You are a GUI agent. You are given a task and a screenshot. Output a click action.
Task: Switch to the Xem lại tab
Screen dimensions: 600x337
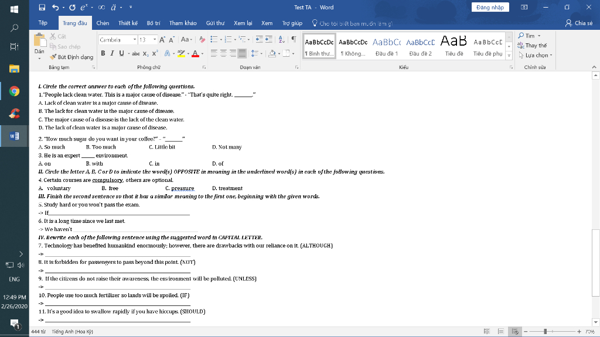click(x=243, y=23)
